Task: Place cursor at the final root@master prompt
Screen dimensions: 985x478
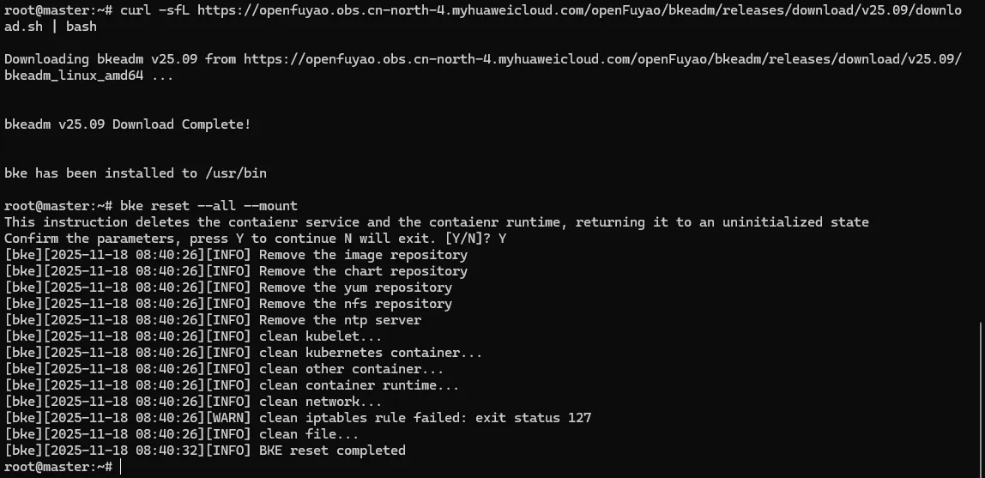Action: [x=120, y=467]
